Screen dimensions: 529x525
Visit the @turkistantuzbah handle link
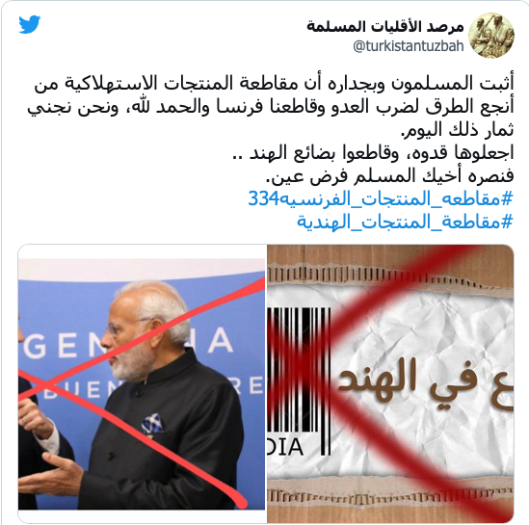click(x=409, y=46)
